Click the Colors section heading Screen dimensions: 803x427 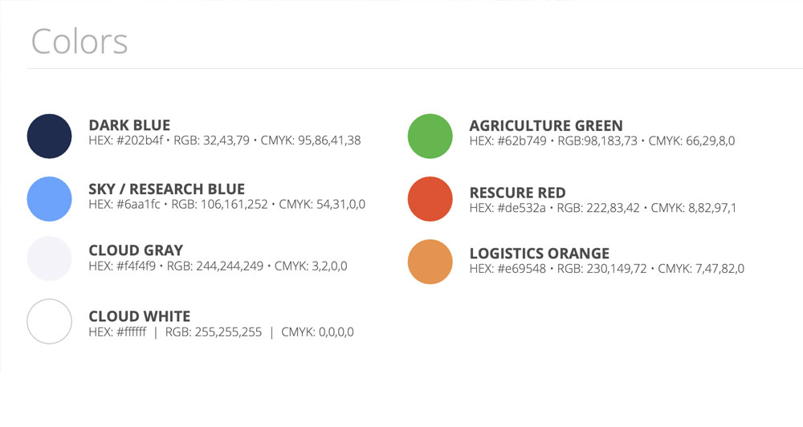pyautogui.click(x=79, y=42)
